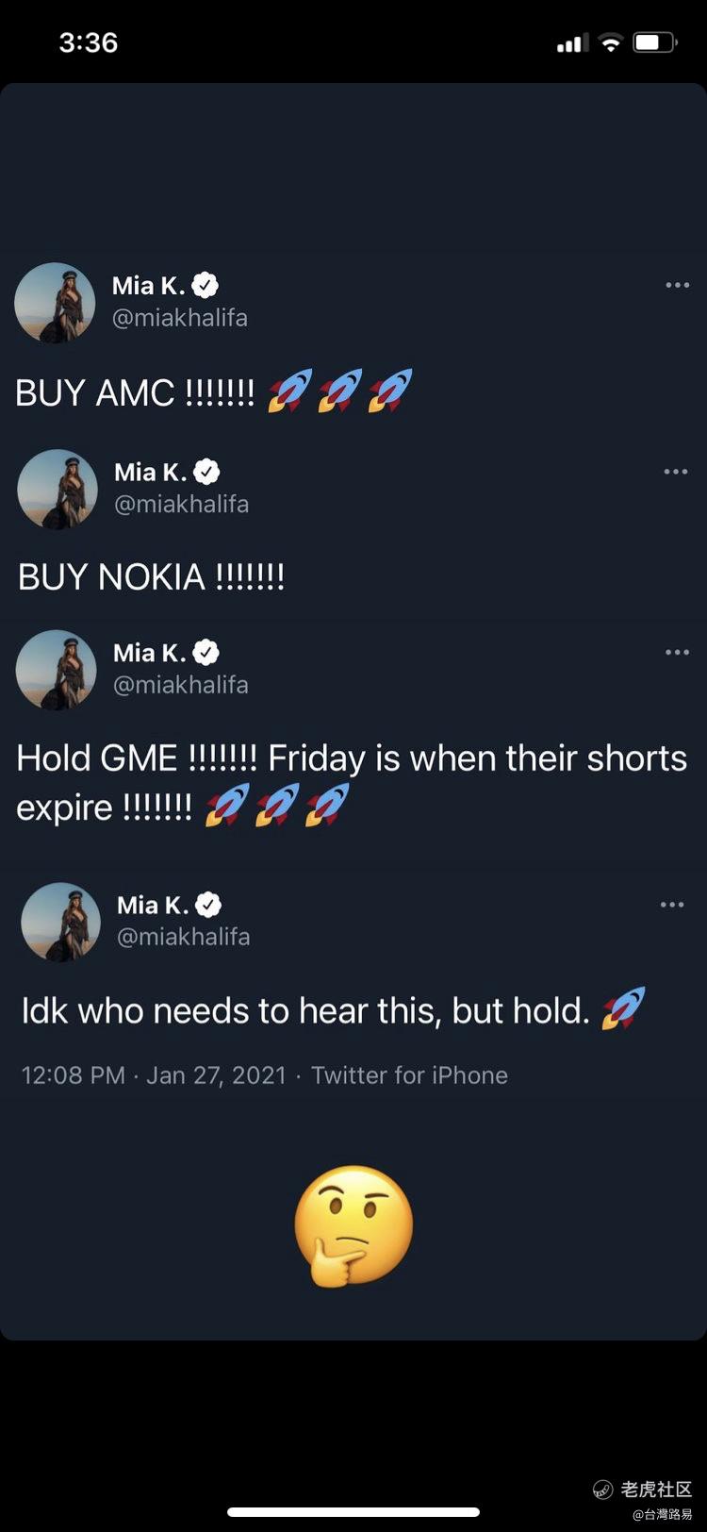Tap verified badge on last tweet
707x1532 pixels.
208,905
